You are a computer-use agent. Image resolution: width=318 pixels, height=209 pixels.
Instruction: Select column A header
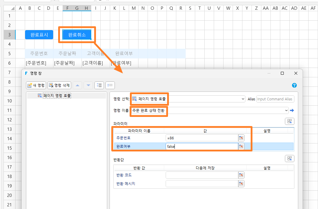click(x=20, y=8)
